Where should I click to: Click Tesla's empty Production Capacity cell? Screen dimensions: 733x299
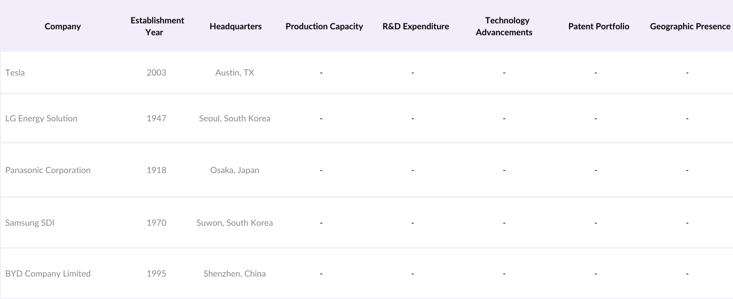(321, 72)
